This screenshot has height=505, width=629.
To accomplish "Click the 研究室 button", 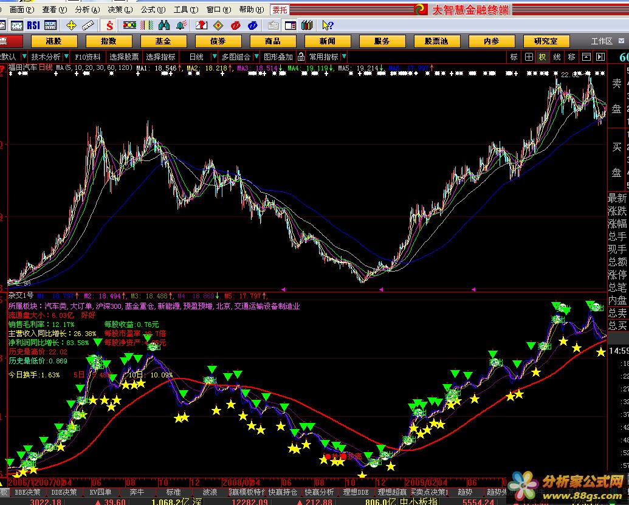I will (x=546, y=41).
